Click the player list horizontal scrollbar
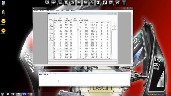 click(95, 59)
